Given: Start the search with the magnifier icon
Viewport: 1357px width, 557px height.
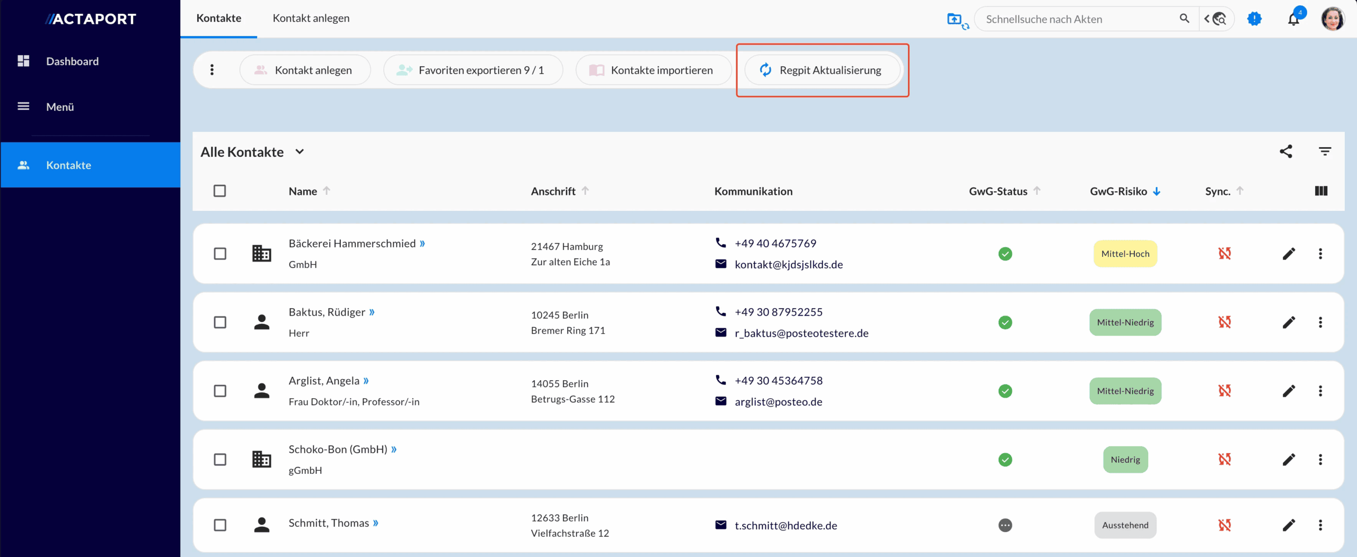Looking at the screenshot, I should [1185, 19].
